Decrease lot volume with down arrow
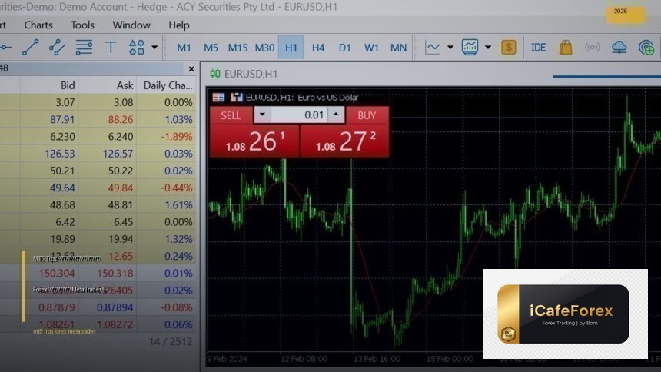 (x=262, y=115)
